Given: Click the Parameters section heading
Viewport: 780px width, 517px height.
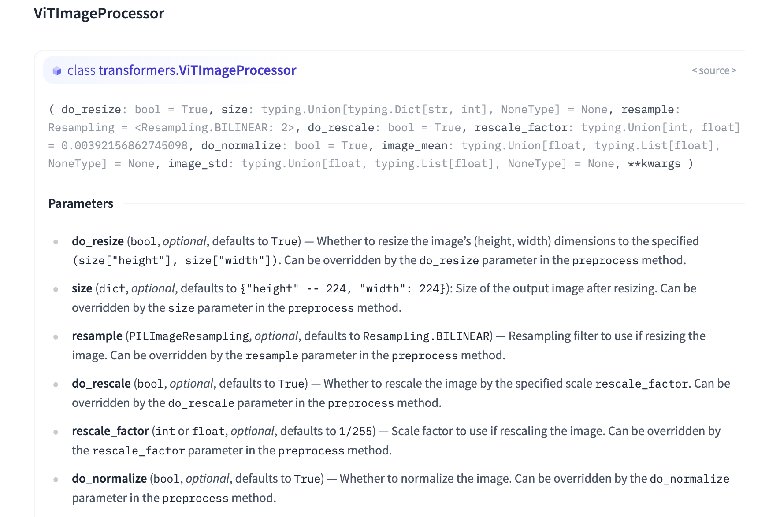Looking at the screenshot, I should pyautogui.click(x=81, y=203).
